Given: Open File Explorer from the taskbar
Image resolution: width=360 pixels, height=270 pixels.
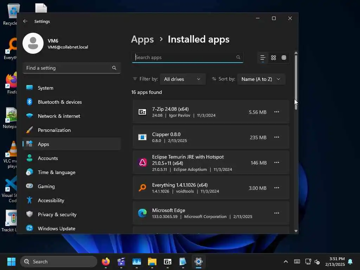Looking at the screenshot, I should [x=152, y=262].
